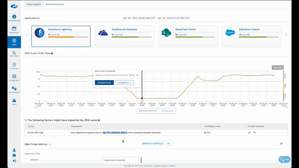Click the Zoom Out button
The height and width of the screenshot is (168, 299).
pyautogui.click(x=277, y=67)
